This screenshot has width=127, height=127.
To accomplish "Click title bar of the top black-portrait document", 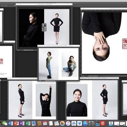I will (x=44, y=4).
